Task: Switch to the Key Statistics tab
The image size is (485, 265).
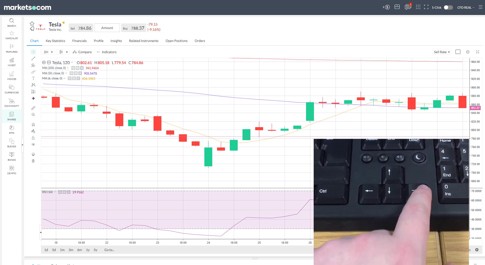Action: tap(55, 41)
